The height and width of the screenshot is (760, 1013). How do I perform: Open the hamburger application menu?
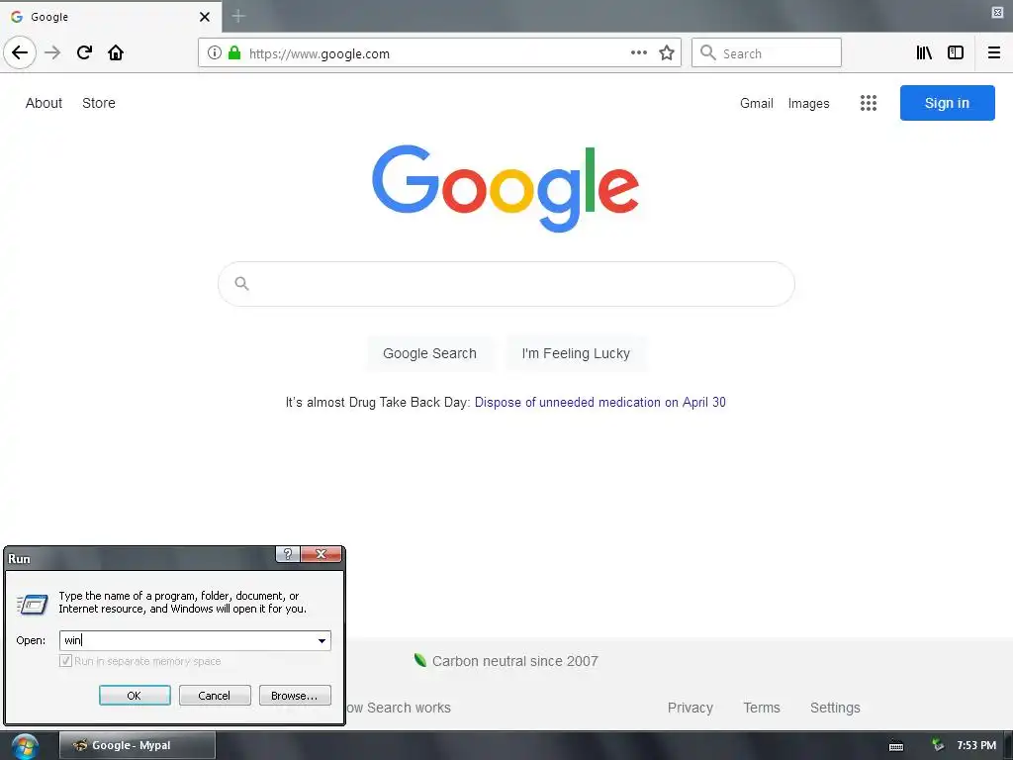[993, 53]
